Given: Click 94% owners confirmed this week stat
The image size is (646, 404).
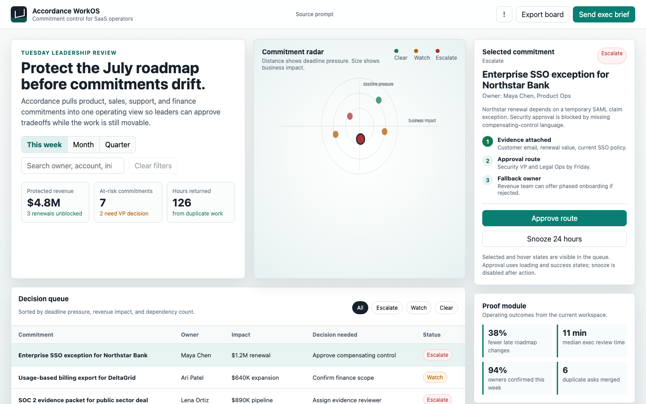Looking at the screenshot, I should point(517,378).
